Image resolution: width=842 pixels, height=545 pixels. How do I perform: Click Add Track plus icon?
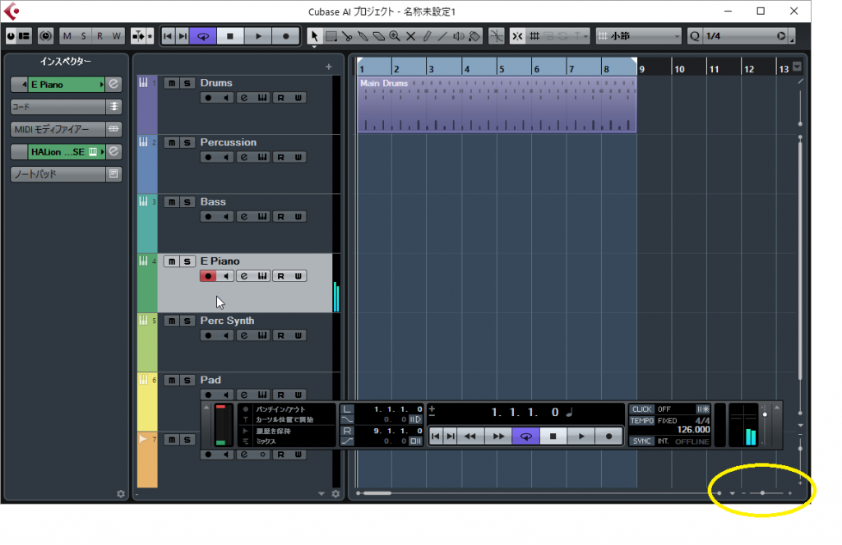point(329,67)
